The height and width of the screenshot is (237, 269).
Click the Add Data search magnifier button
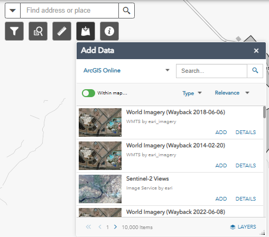coord(255,71)
